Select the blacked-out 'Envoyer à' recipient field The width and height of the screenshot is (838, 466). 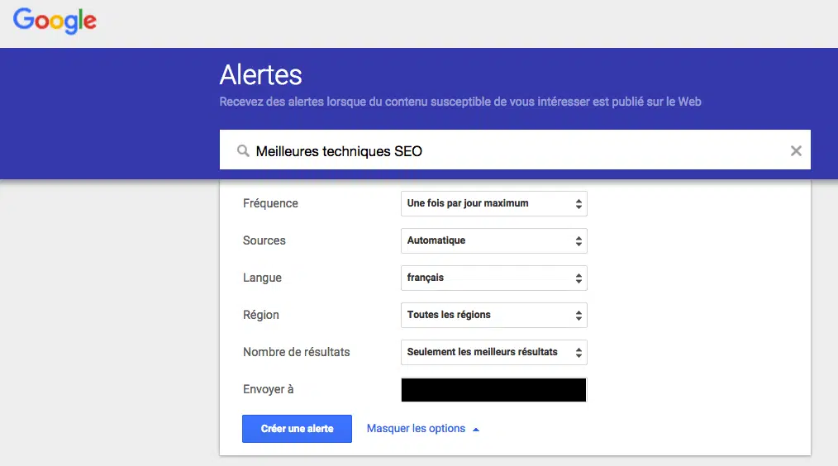pyautogui.click(x=493, y=390)
